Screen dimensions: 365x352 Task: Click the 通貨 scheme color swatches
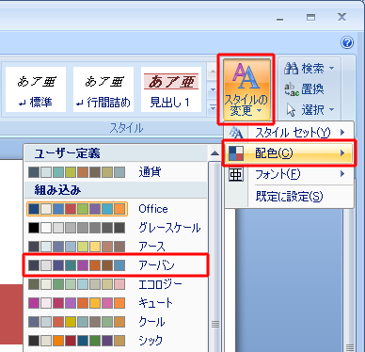77,172
